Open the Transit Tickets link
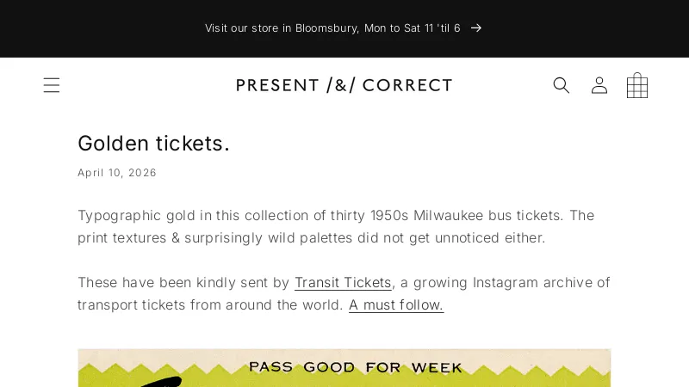The width and height of the screenshot is (689, 387). [x=343, y=282]
